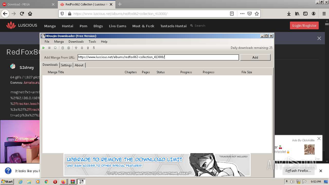The height and width of the screenshot is (185, 329).
Task: Toggle Firefox sidebar view
Action: pos(305,14)
